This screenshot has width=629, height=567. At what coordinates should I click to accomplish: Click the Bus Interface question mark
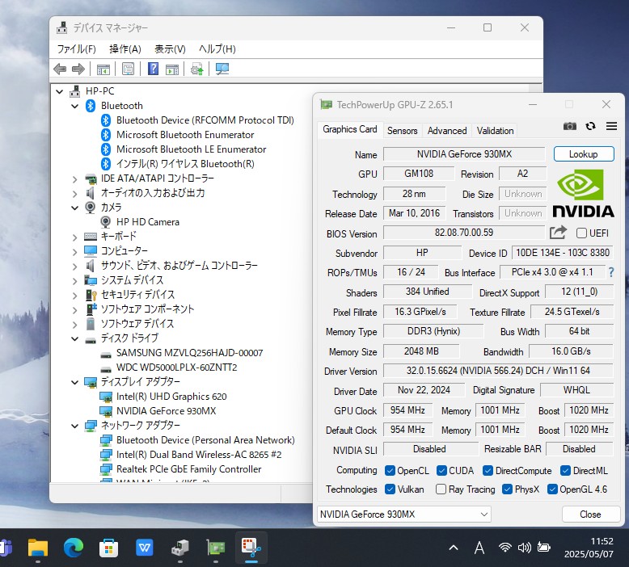coord(611,272)
